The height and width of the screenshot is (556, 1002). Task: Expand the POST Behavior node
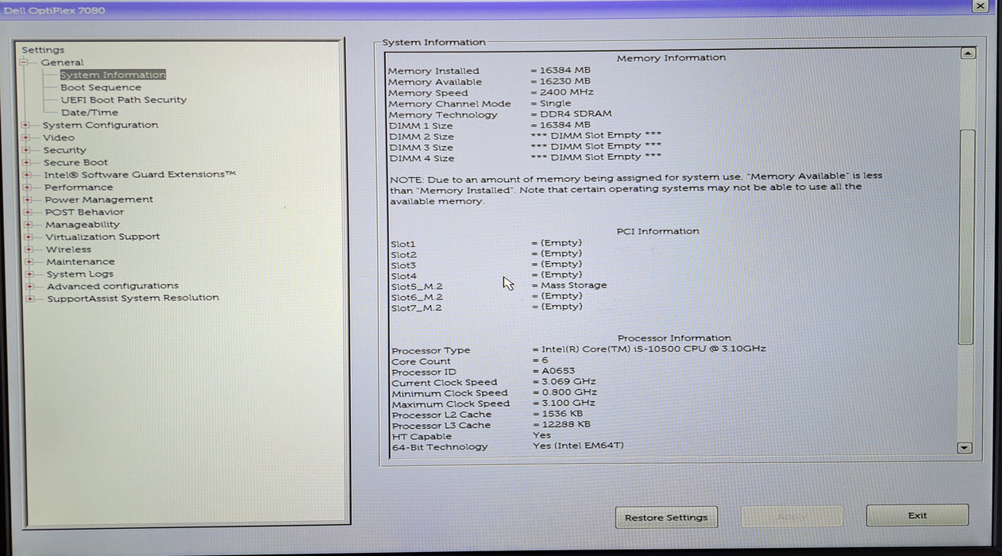coord(28,212)
